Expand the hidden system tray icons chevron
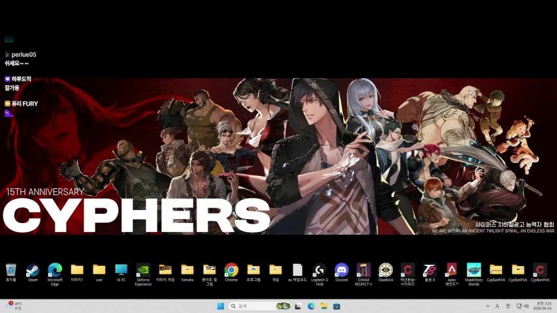 point(488,306)
